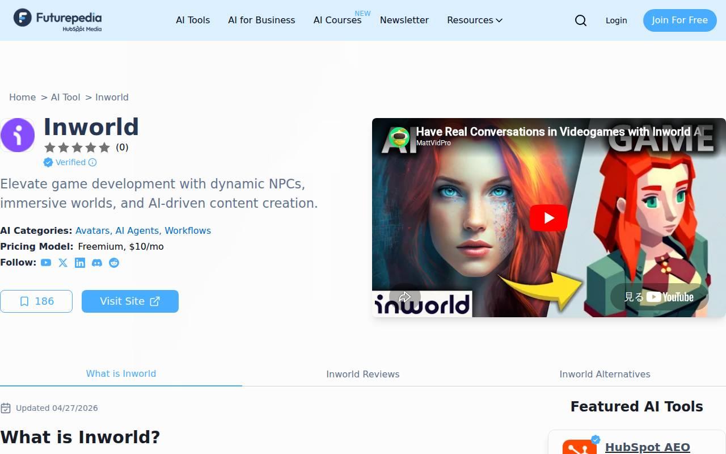The height and width of the screenshot is (454, 726).
Task: Switch to the Inworld Reviews tab
Action: pos(363,374)
